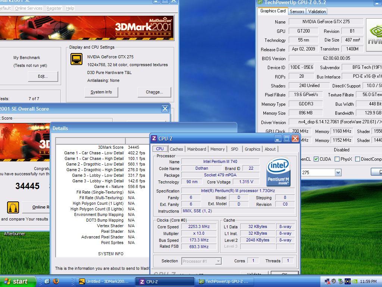Click the Edit... button under My Benchmark
Image resolution: width=382 pixels, height=287 pixels.
[x=43, y=76]
